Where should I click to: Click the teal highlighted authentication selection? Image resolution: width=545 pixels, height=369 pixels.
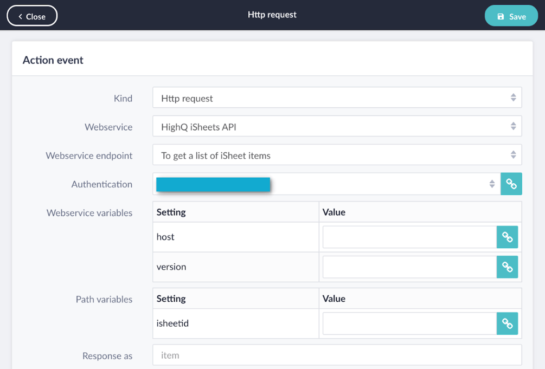(213, 184)
